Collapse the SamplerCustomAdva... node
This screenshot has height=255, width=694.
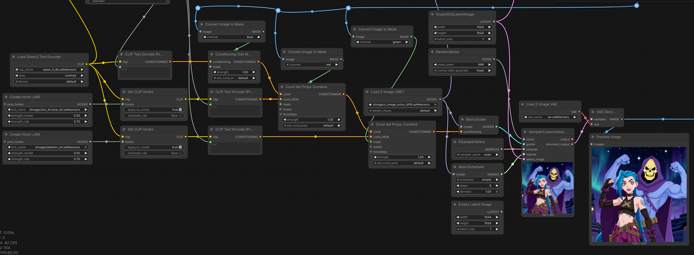525,132
